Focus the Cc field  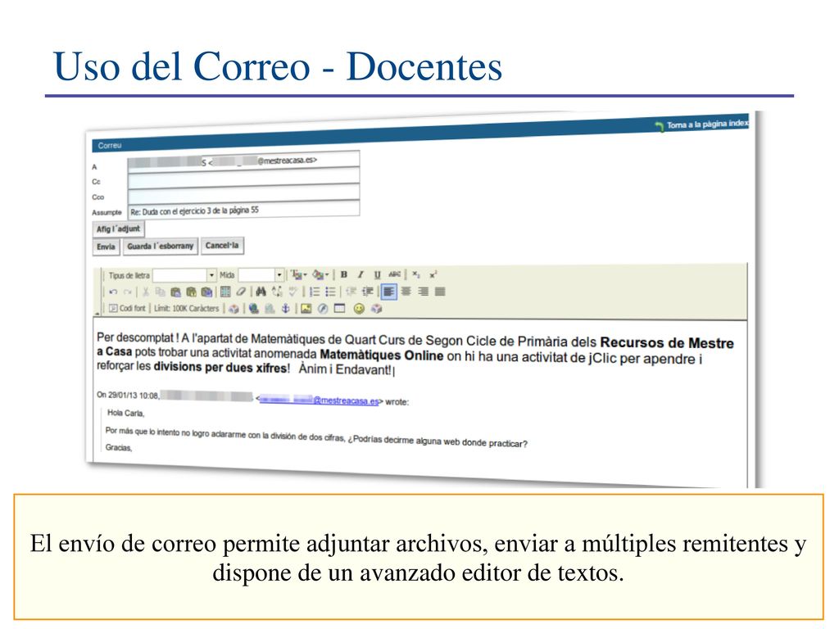click(x=243, y=178)
